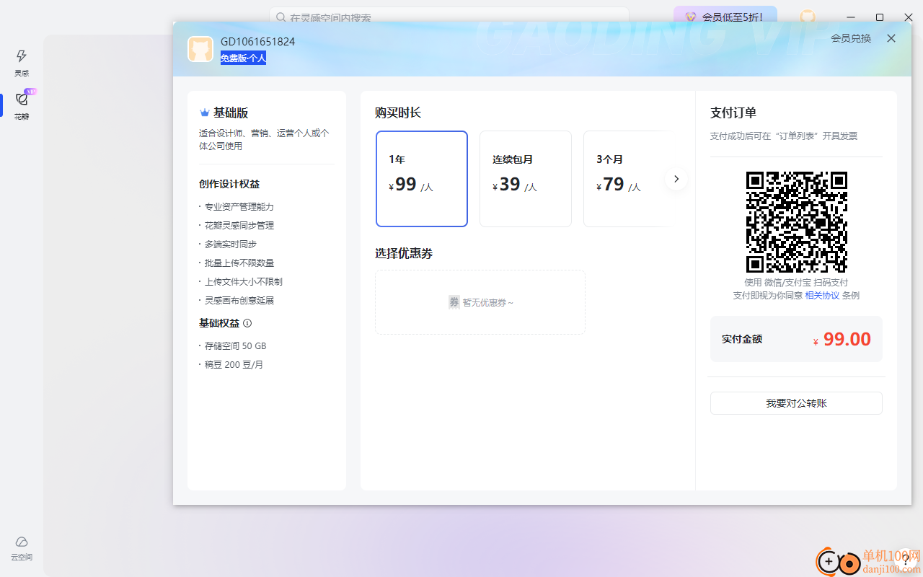Minimize the application window
Image resolution: width=923 pixels, height=577 pixels.
pyautogui.click(x=852, y=17)
